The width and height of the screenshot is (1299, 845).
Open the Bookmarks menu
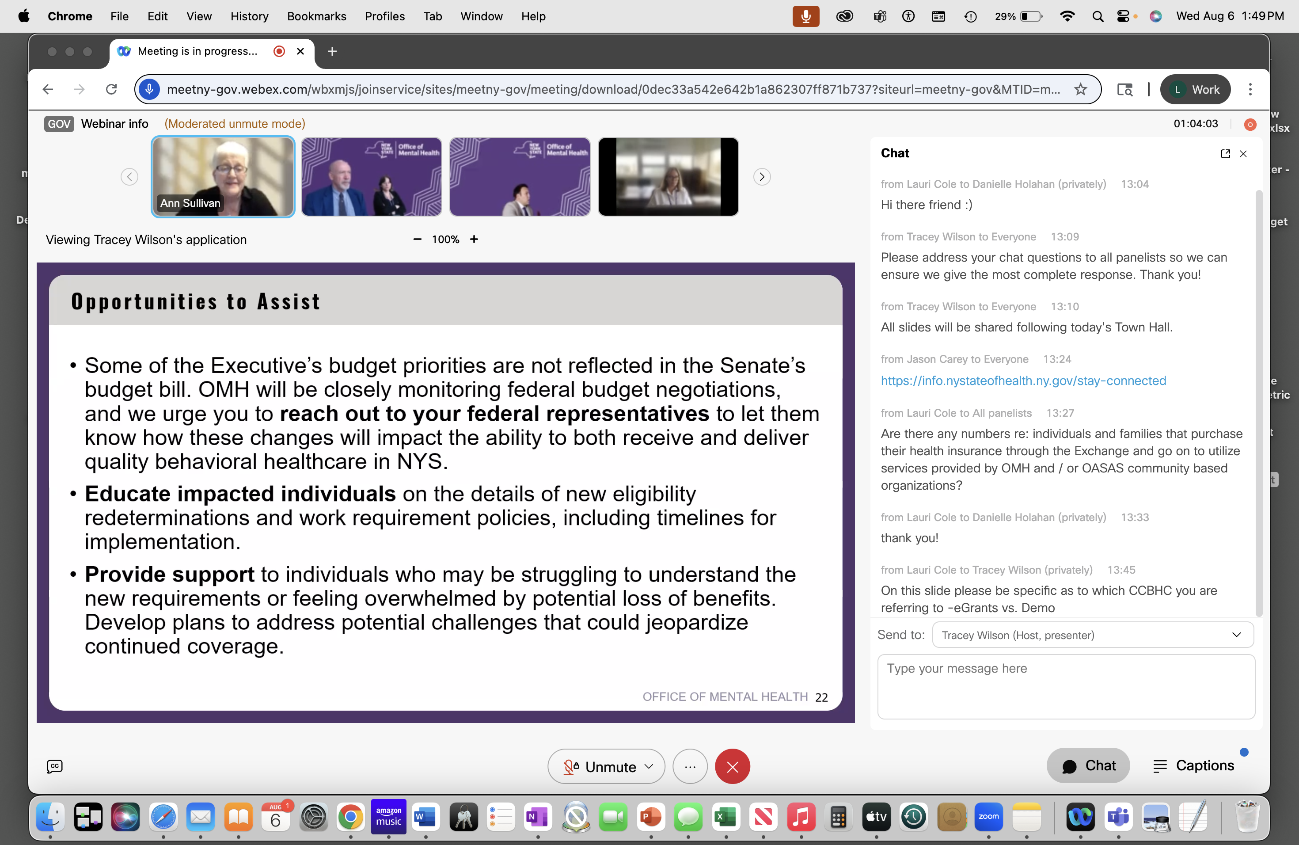pos(316,16)
